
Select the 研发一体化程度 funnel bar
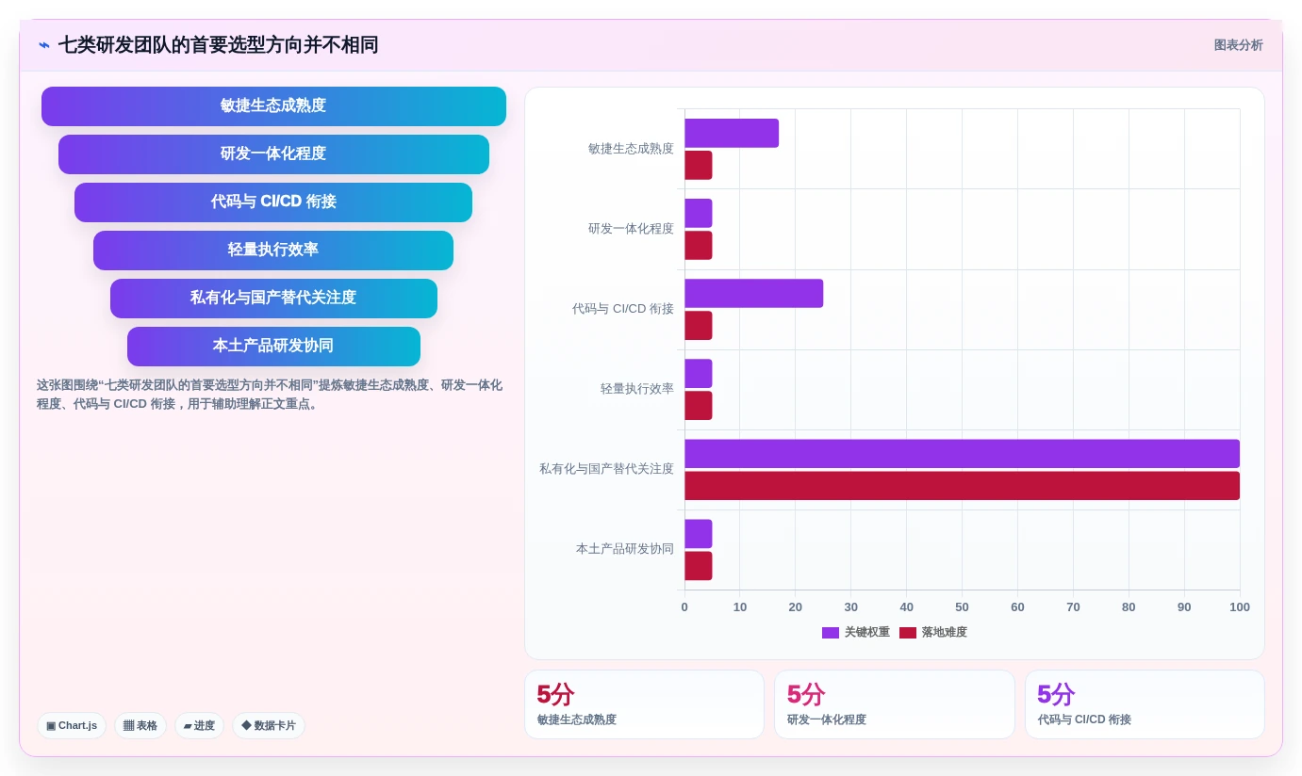click(273, 154)
